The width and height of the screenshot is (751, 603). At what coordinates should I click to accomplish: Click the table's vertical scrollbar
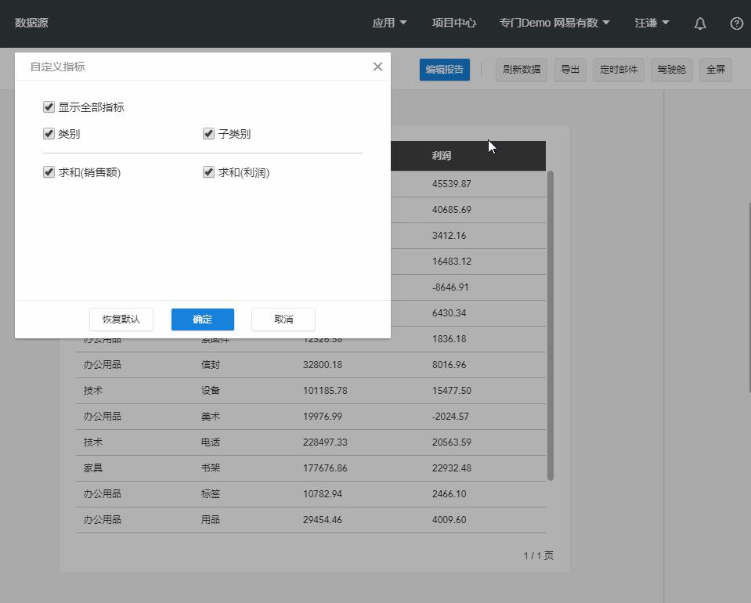pyautogui.click(x=550, y=324)
